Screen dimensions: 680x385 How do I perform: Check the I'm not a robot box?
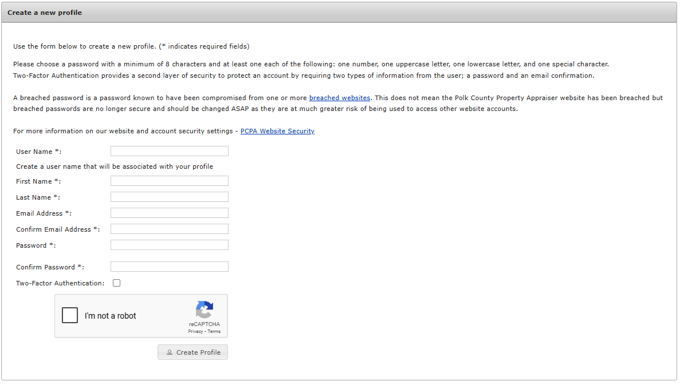pos(69,315)
